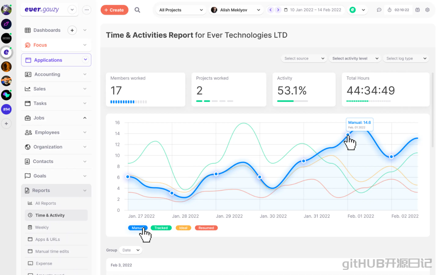Open the Sales menu item
The width and height of the screenshot is (439, 275).
[x=56, y=89]
